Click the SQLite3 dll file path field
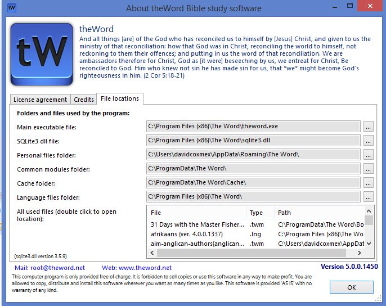The height and width of the screenshot is (306, 386). [253, 140]
